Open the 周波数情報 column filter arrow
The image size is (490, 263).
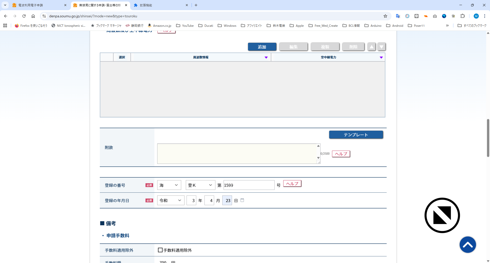pyautogui.click(x=266, y=57)
